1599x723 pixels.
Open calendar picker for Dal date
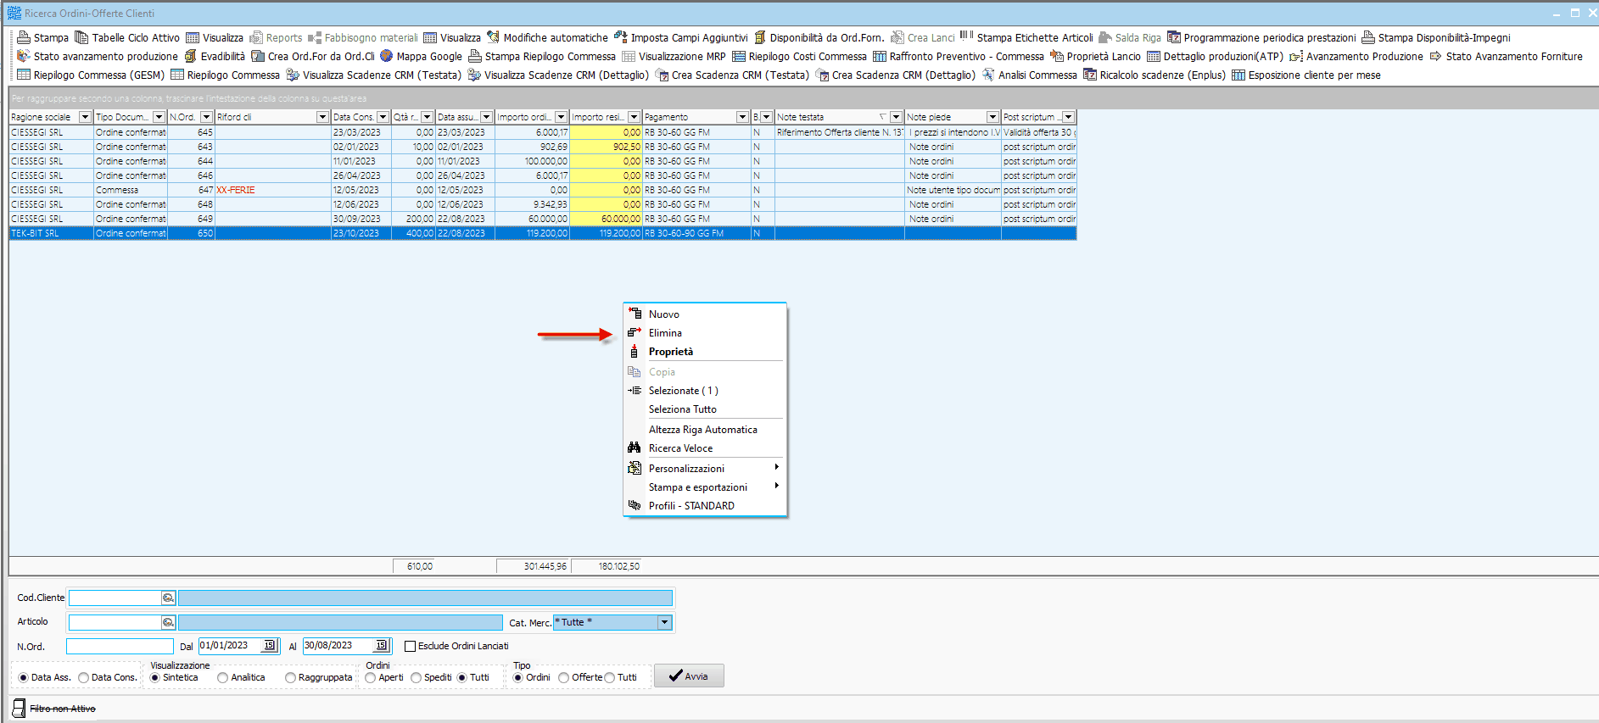click(269, 646)
